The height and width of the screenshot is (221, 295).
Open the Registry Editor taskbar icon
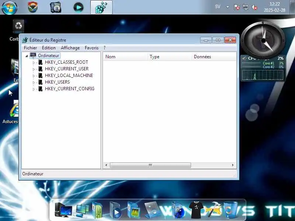tap(101, 7)
